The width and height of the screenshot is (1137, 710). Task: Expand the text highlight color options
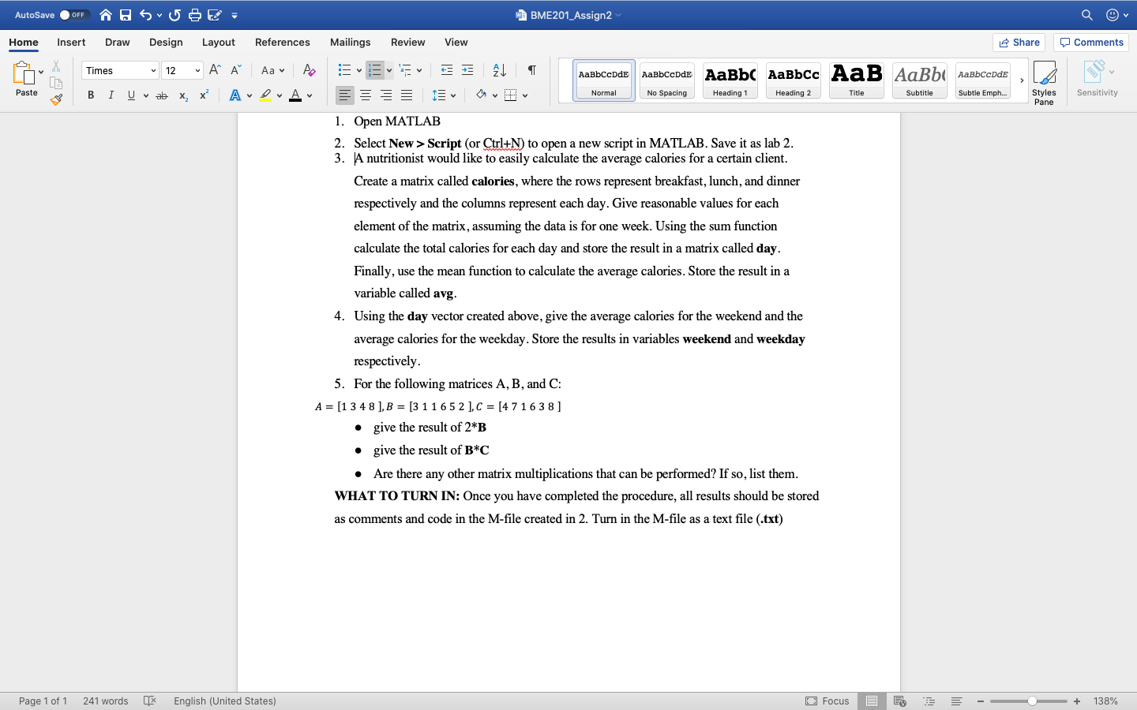(278, 95)
